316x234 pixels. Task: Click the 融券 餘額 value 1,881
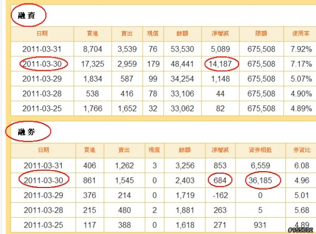coord(185,210)
